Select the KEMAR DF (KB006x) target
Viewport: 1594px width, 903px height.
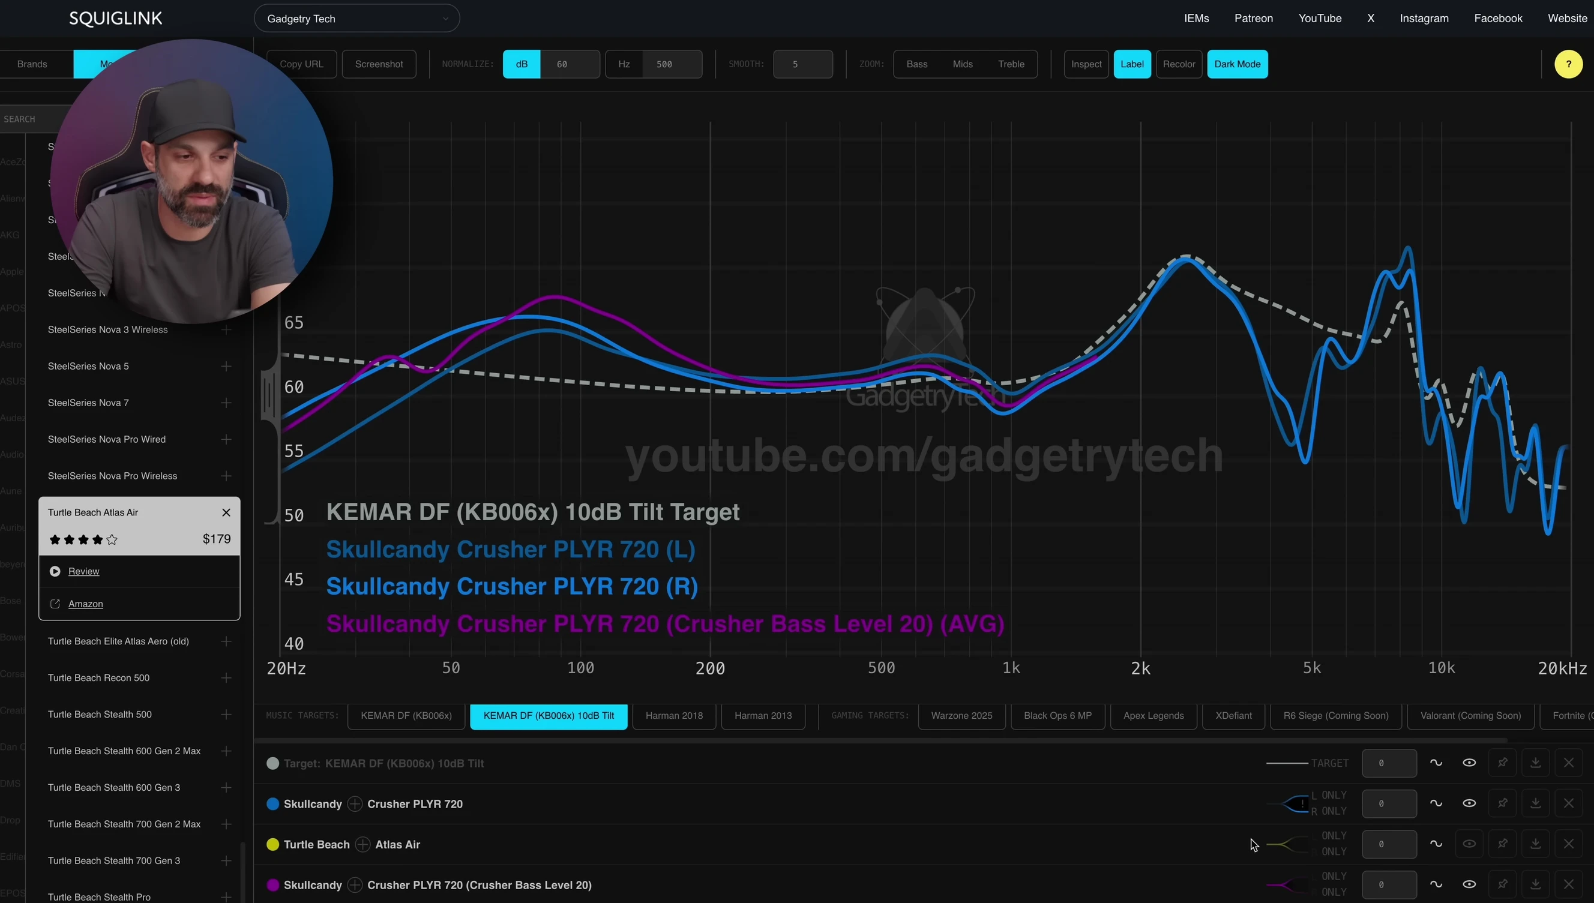coord(406,716)
